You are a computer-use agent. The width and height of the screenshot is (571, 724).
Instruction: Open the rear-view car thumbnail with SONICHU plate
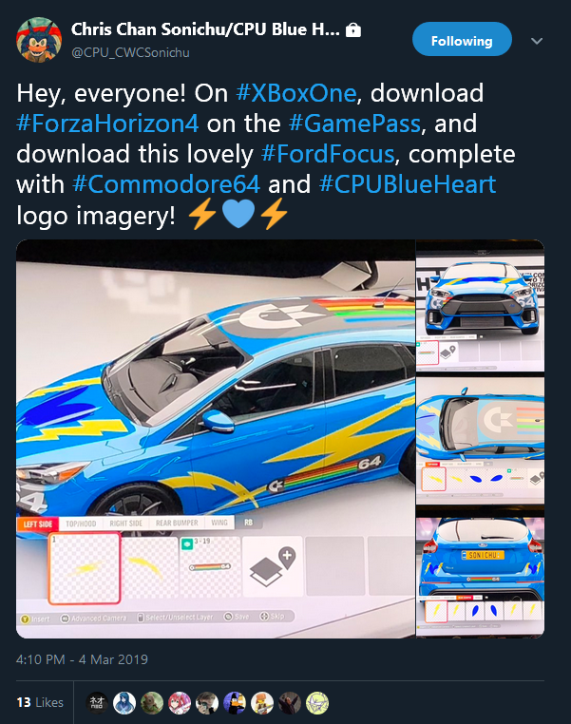tap(480, 572)
